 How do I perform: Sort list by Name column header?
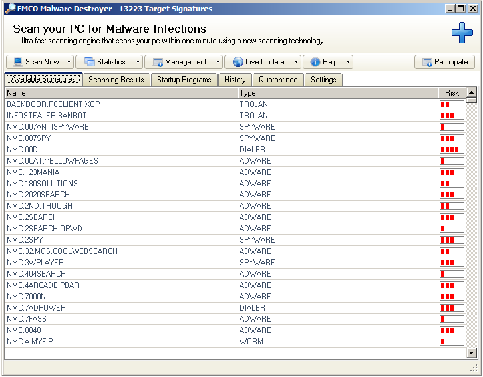(120, 93)
